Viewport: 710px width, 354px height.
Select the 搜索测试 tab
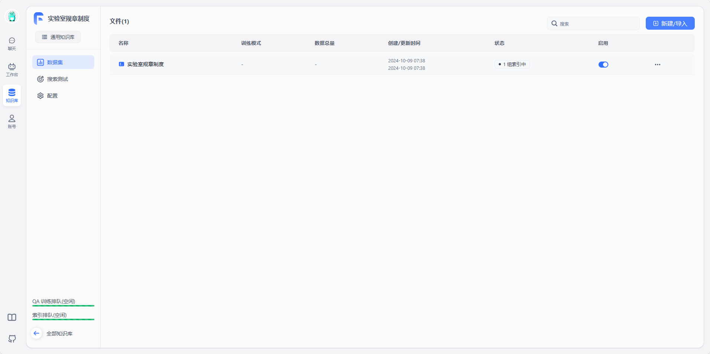point(63,79)
